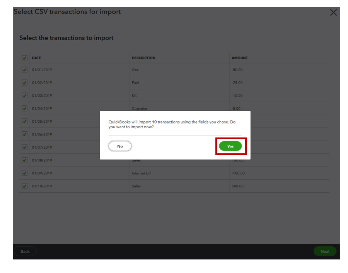
Task: Click the 'Select the transactions to import' heading
Action: click(x=67, y=38)
